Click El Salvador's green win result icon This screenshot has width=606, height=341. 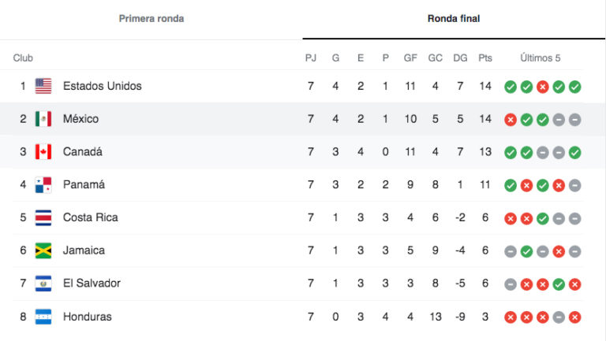click(x=559, y=284)
